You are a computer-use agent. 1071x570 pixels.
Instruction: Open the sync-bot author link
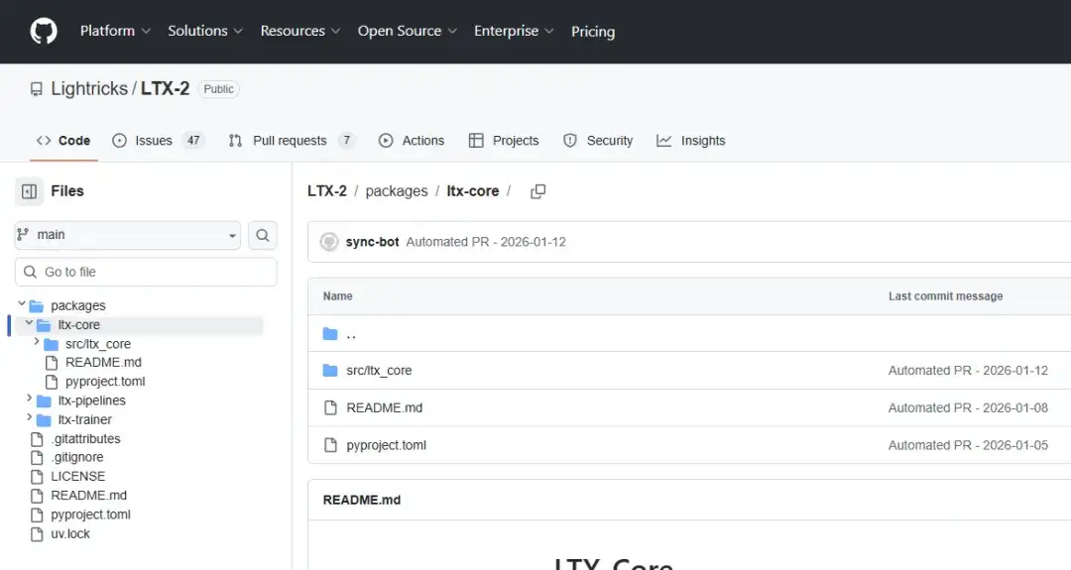click(x=372, y=242)
